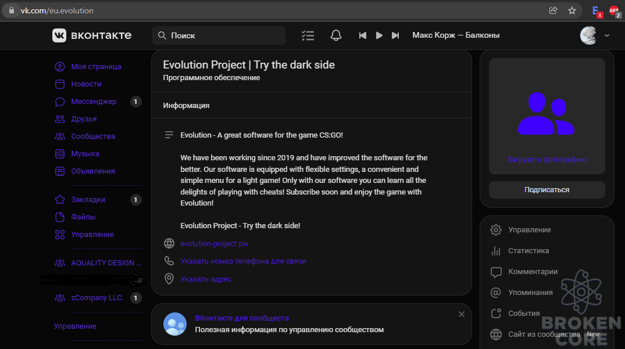This screenshot has height=349, width=625.
Task: Skip to next track
Action: (x=395, y=35)
